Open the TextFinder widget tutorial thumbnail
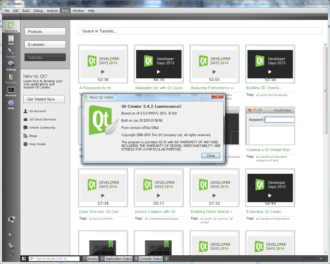This screenshot has width=330, height=264. (x=270, y=126)
